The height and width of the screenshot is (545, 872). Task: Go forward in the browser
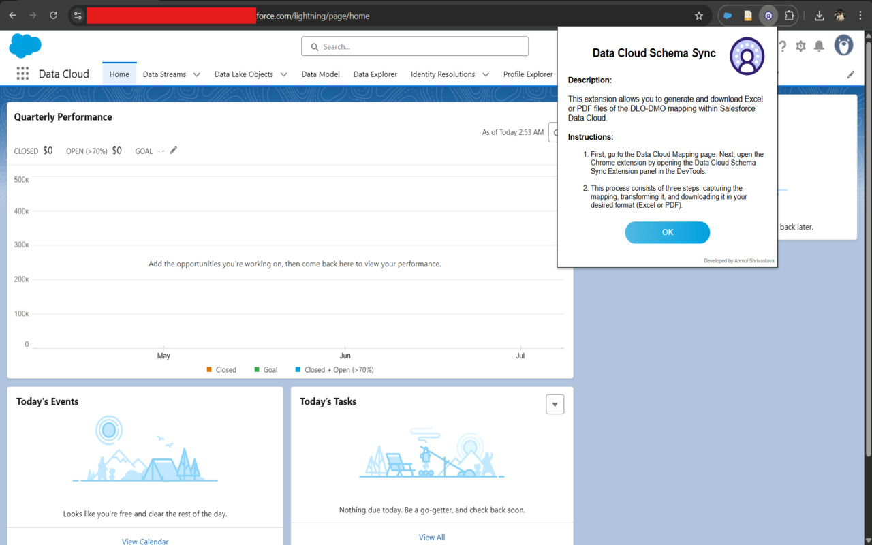33,16
